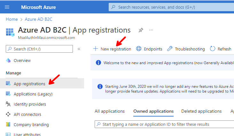Click the Company branding bars icon
Viewport: 234px width, 136px height.
click(8, 125)
